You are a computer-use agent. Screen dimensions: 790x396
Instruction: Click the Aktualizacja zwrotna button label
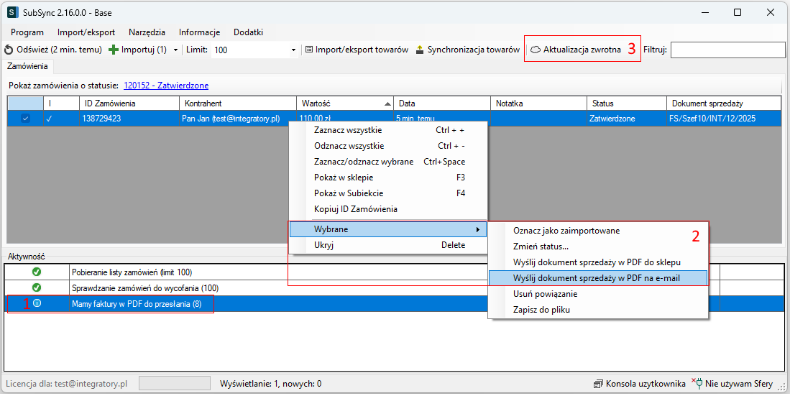(x=582, y=50)
